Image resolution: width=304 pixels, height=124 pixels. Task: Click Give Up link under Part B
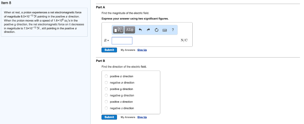[x=142, y=117]
